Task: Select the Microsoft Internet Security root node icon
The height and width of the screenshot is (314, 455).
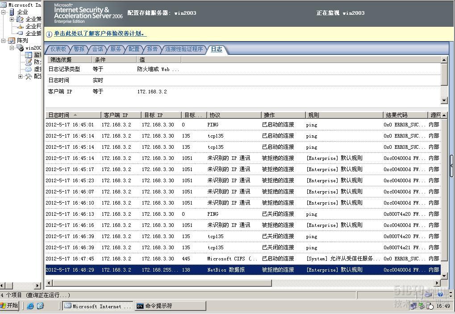Action: pyautogui.click(x=4, y=4)
